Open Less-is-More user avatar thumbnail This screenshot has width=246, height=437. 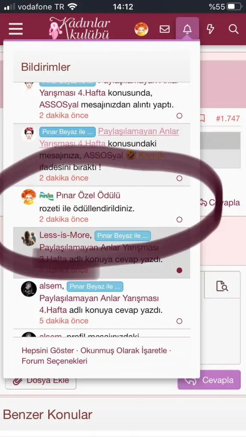click(x=29, y=239)
